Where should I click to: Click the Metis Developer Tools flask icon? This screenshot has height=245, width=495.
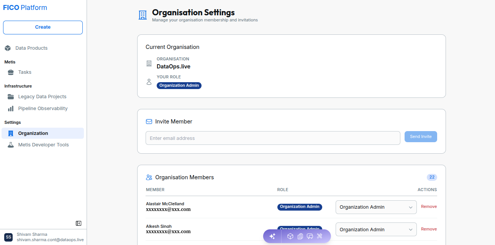pyautogui.click(x=11, y=145)
